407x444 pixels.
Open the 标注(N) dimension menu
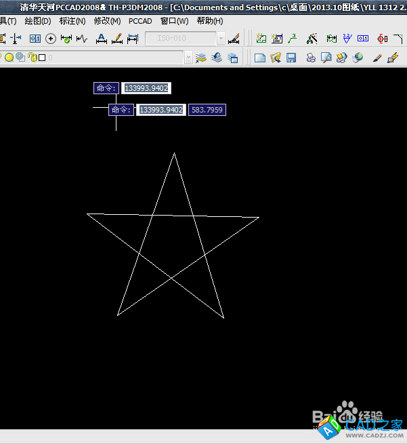coord(72,21)
